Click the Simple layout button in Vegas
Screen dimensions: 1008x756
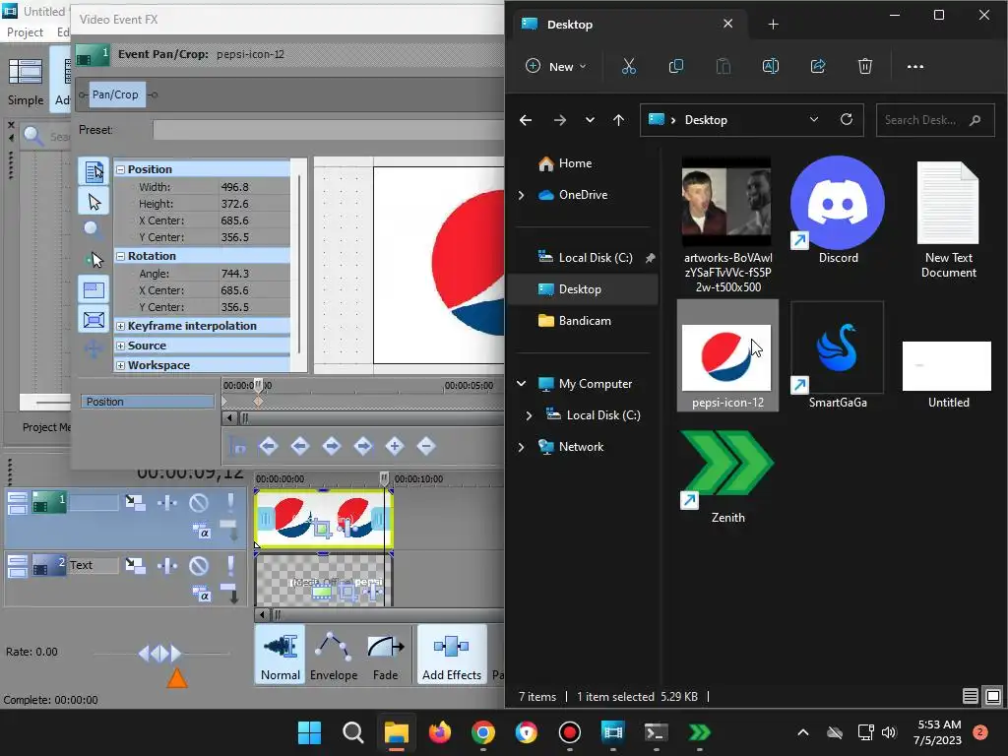(26, 81)
